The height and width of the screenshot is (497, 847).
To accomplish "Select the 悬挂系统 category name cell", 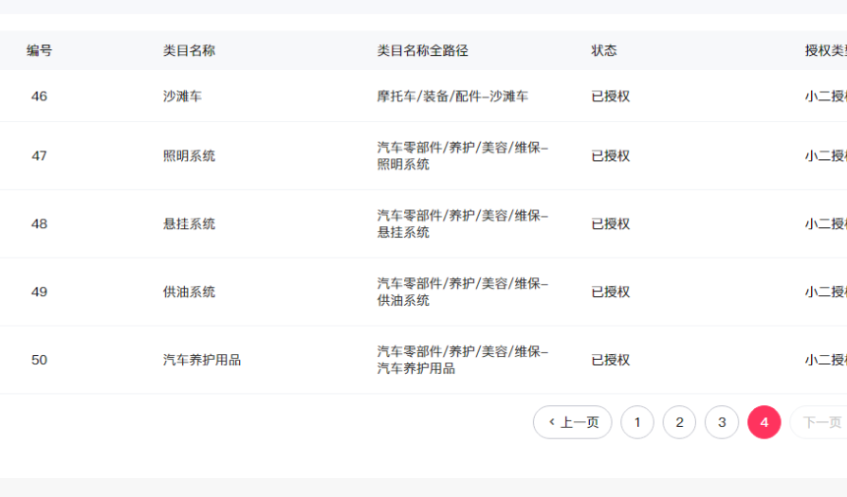I will pos(189,224).
